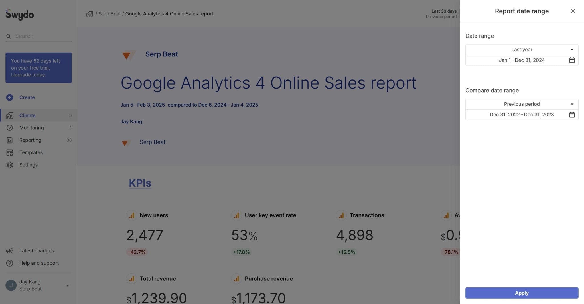Apply the selected report date range
The height and width of the screenshot is (304, 584).
(x=522, y=293)
